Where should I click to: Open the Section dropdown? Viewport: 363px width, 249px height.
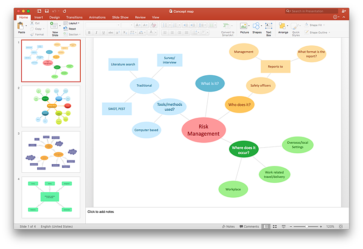pyautogui.click(x=72, y=34)
